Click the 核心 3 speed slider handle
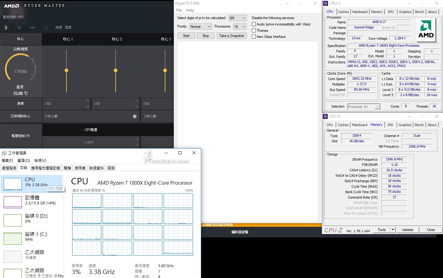This screenshot has height=278, width=443. tap(165, 70)
